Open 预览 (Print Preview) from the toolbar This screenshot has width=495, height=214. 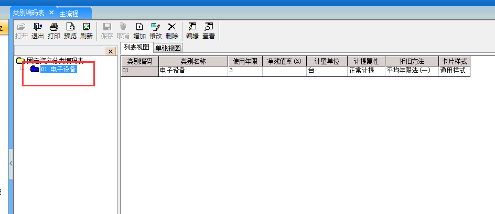click(70, 31)
